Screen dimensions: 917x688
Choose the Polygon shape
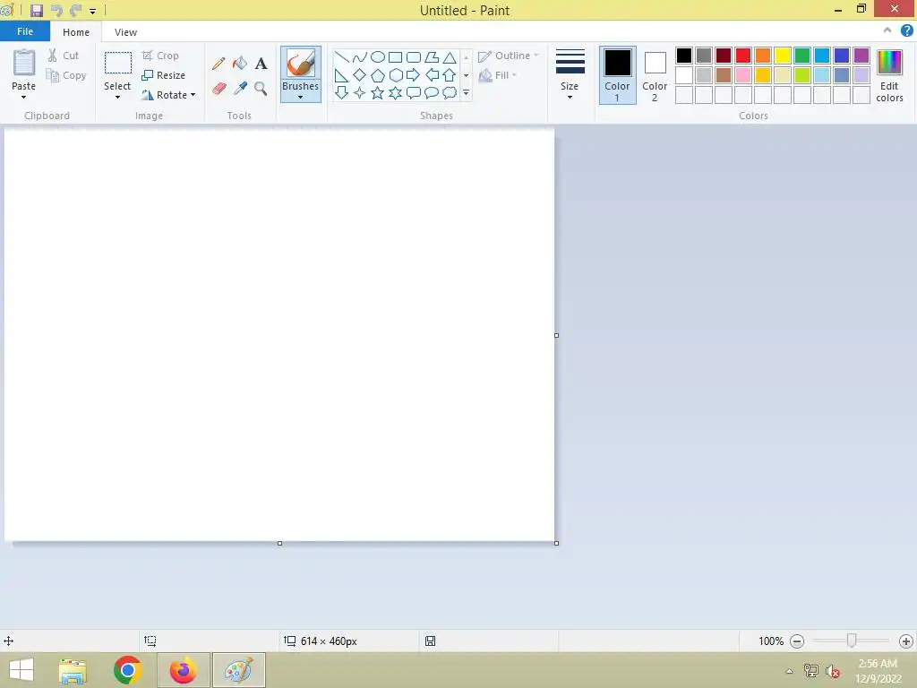pyautogui.click(x=432, y=56)
